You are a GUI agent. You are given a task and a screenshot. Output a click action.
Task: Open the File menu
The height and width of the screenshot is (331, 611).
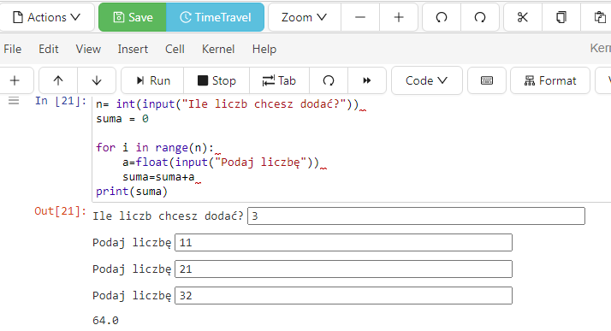pyautogui.click(x=13, y=49)
